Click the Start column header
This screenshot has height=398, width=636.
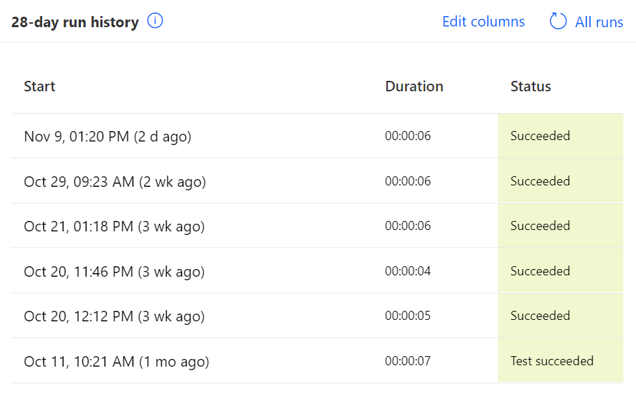point(40,86)
